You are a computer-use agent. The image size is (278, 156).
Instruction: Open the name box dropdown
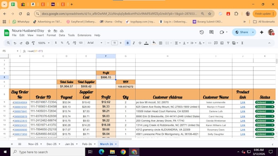(x=18, y=51)
